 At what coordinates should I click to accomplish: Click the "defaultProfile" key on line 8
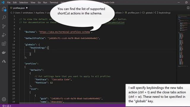34,38
